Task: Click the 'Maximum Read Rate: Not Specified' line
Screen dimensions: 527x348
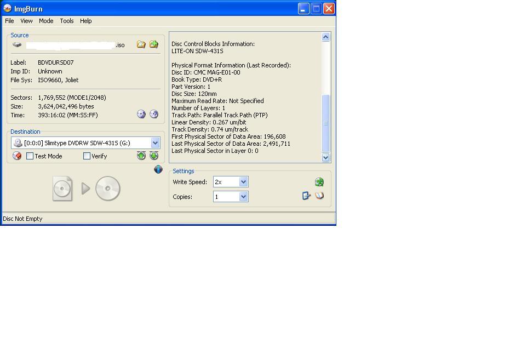Action: 217,101
